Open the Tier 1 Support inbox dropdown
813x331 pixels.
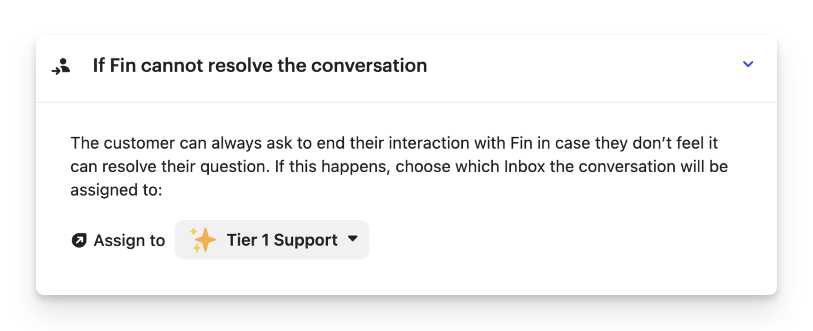click(x=272, y=240)
